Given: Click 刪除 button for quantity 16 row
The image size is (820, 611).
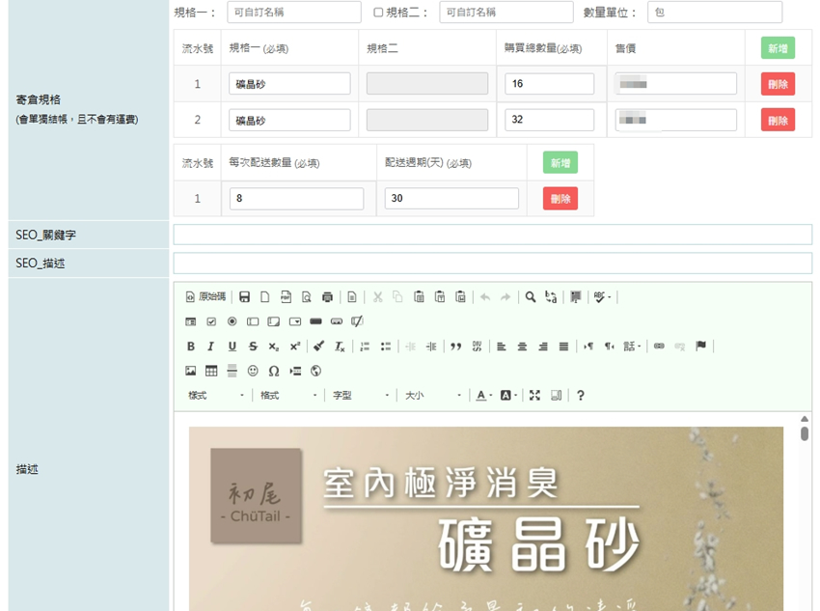Looking at the screenshot, I should [x=778, y=84].
